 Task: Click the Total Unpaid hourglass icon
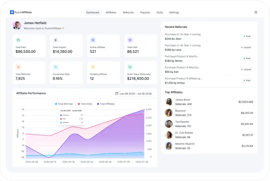(x=55, y=40)
